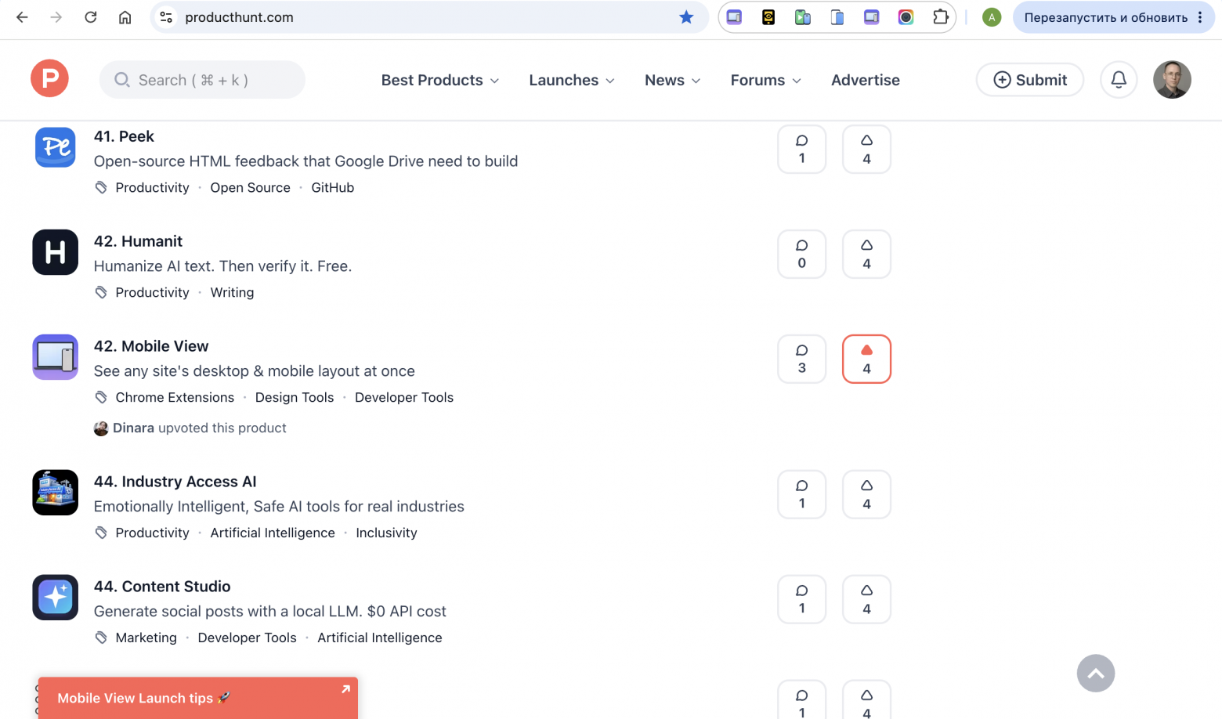Click the address bar URL producthunt.com
The height and width of the screenshot is (719, 1222).
(x=239, y=17)
